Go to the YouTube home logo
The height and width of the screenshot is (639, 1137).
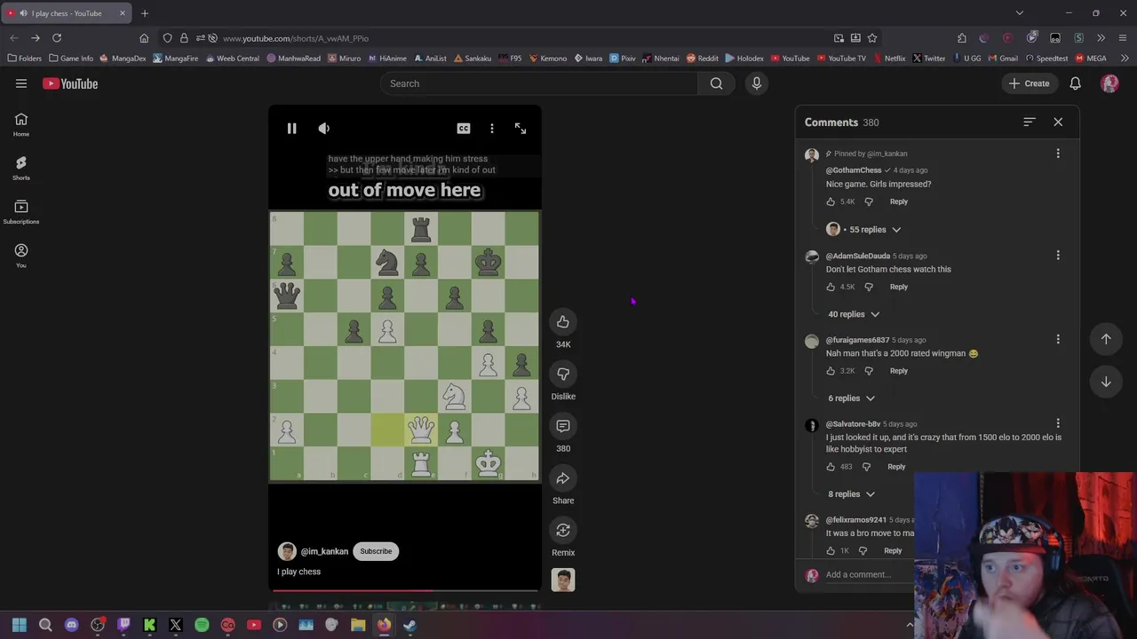[70, 83]
